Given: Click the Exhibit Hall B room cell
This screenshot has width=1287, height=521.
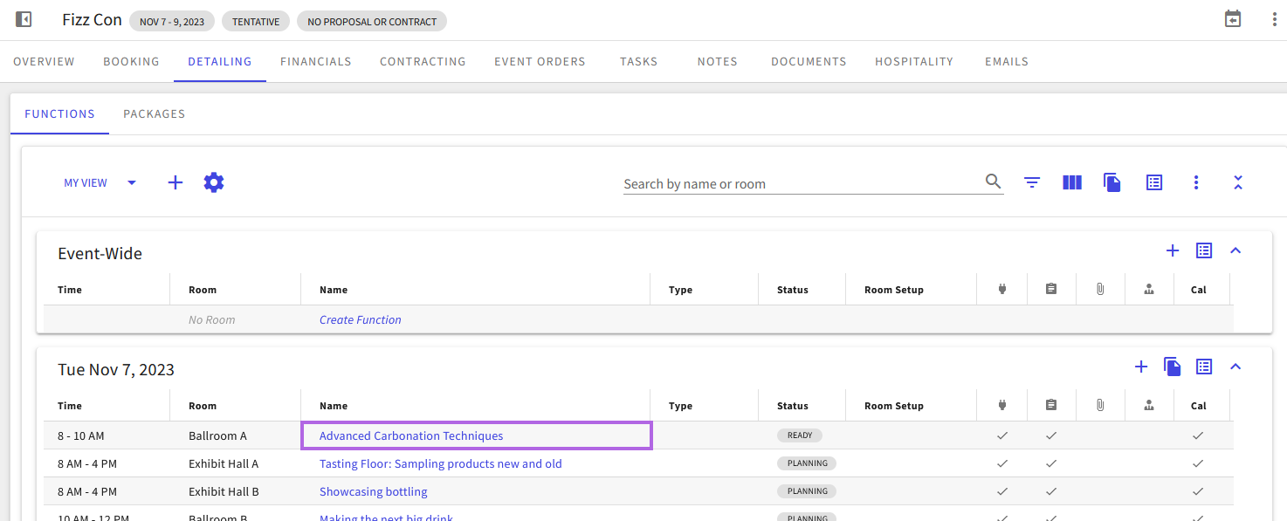Looking at the screenshot, I should pos(224,491).
